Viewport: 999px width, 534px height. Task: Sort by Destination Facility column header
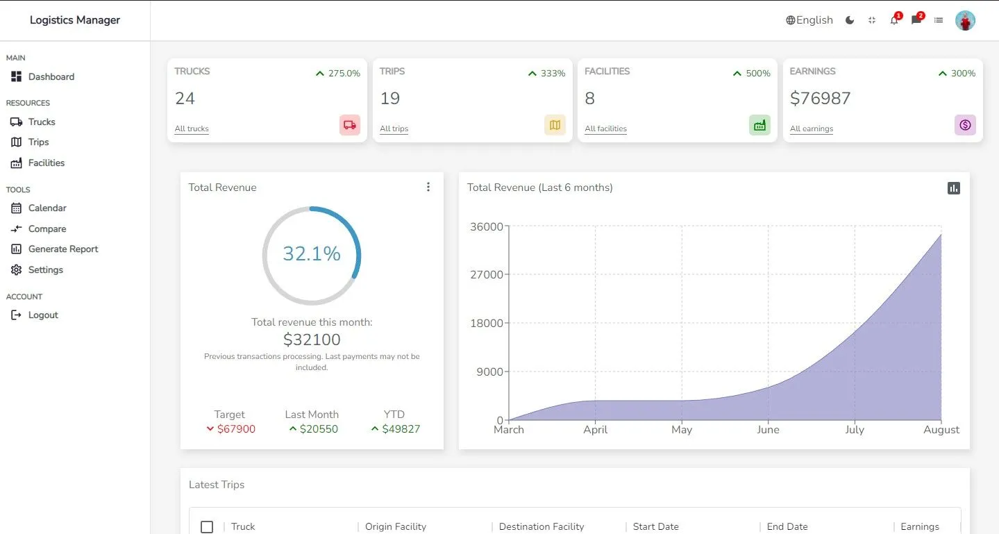[542, 526]
